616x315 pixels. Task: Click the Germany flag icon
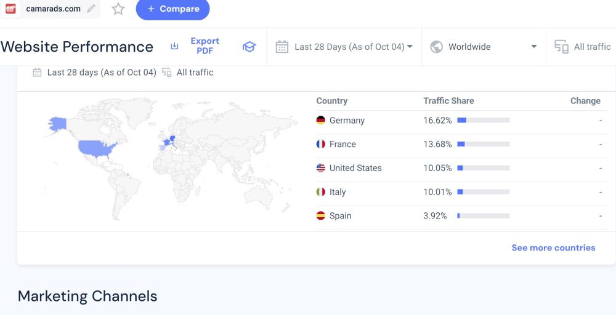(x=320, y=121)
